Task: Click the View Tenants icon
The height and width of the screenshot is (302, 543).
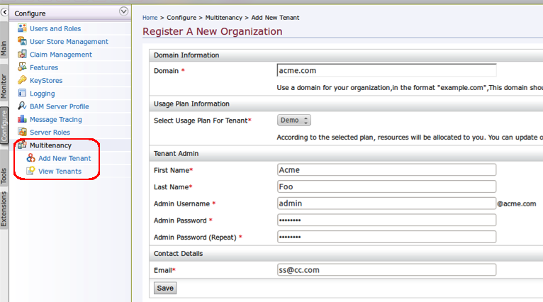Action: (x=31, y=171)
